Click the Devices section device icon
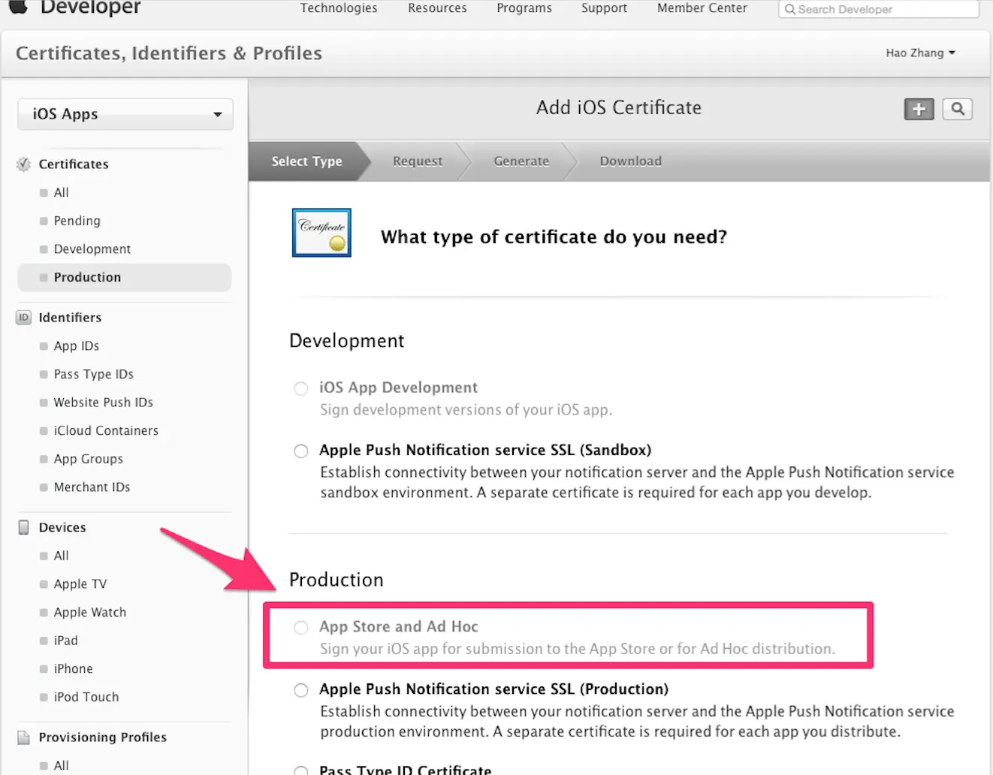993x775 pixels. (24, 527)
